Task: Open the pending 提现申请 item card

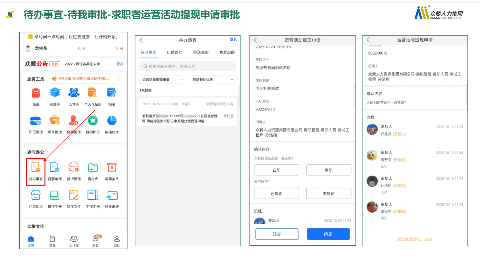Action: [x=188, y=112]
